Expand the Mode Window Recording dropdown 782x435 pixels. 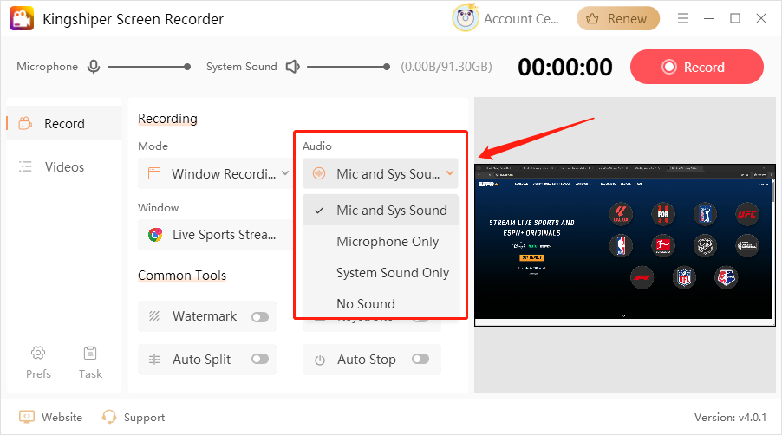pos(215,173)
